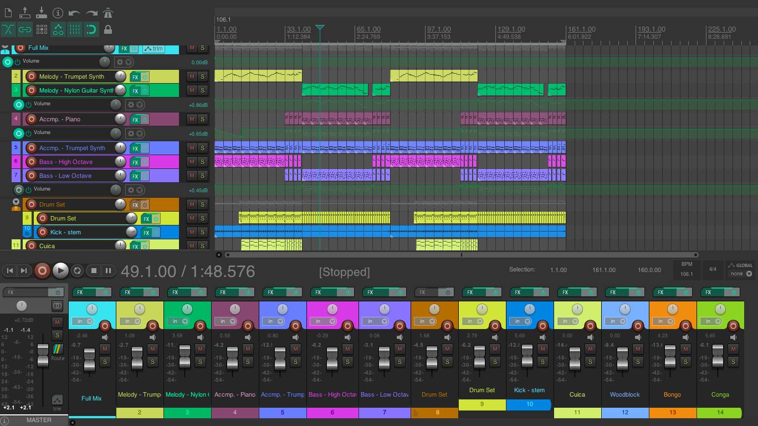Toggle the lock icon in the toolbar

tap(108, 29)
